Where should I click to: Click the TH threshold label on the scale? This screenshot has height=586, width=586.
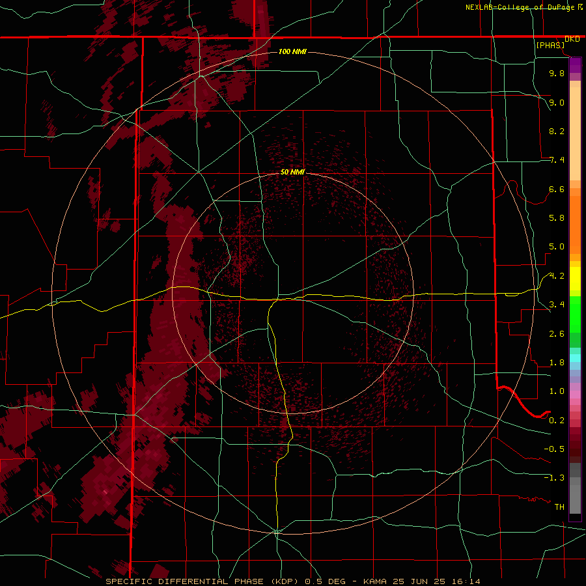559,507
